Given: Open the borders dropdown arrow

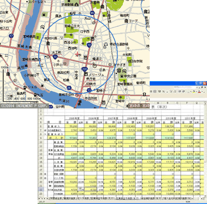Looking at the screenshot, I should (x=190, y=91).
